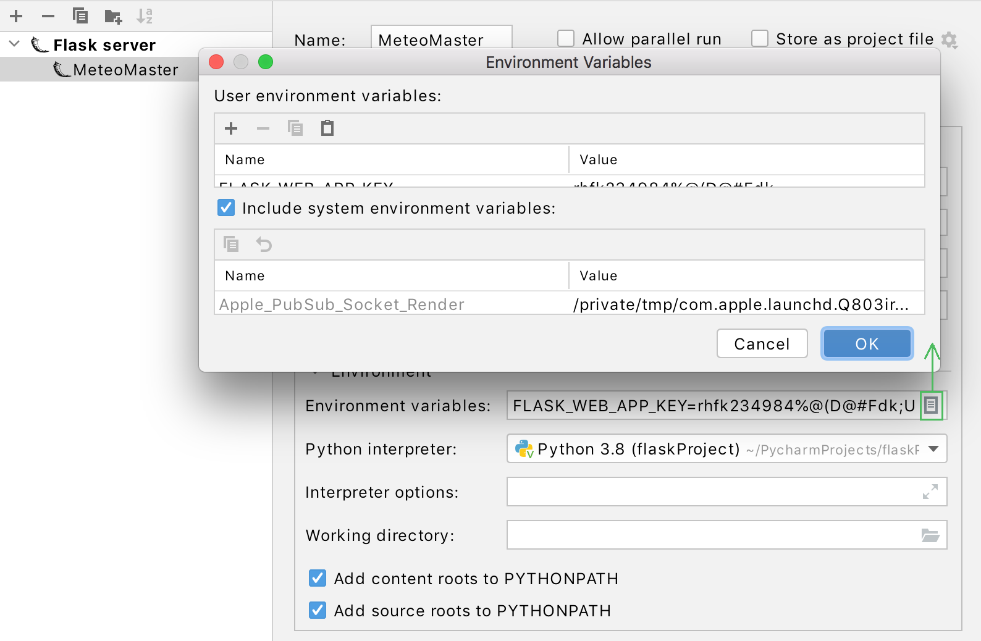The height and width of the screenshot is (641, 981).
Task: Open environment variables editor icon
Action: point(931,405)
